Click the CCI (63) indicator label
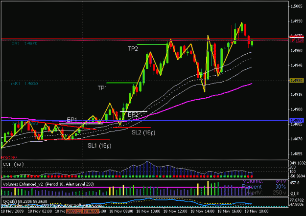This screenshot has height=216, width=306. click(x=13, y=164)
